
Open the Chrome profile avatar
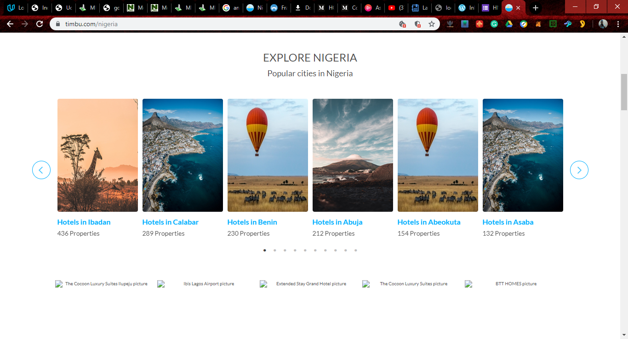pos(603,24)
